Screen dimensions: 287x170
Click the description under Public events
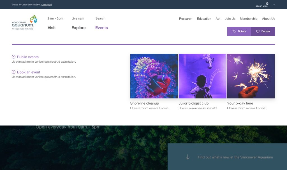[x=44, y=62]
